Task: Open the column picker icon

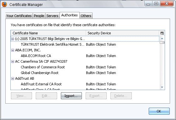Action: click(162, 33)
